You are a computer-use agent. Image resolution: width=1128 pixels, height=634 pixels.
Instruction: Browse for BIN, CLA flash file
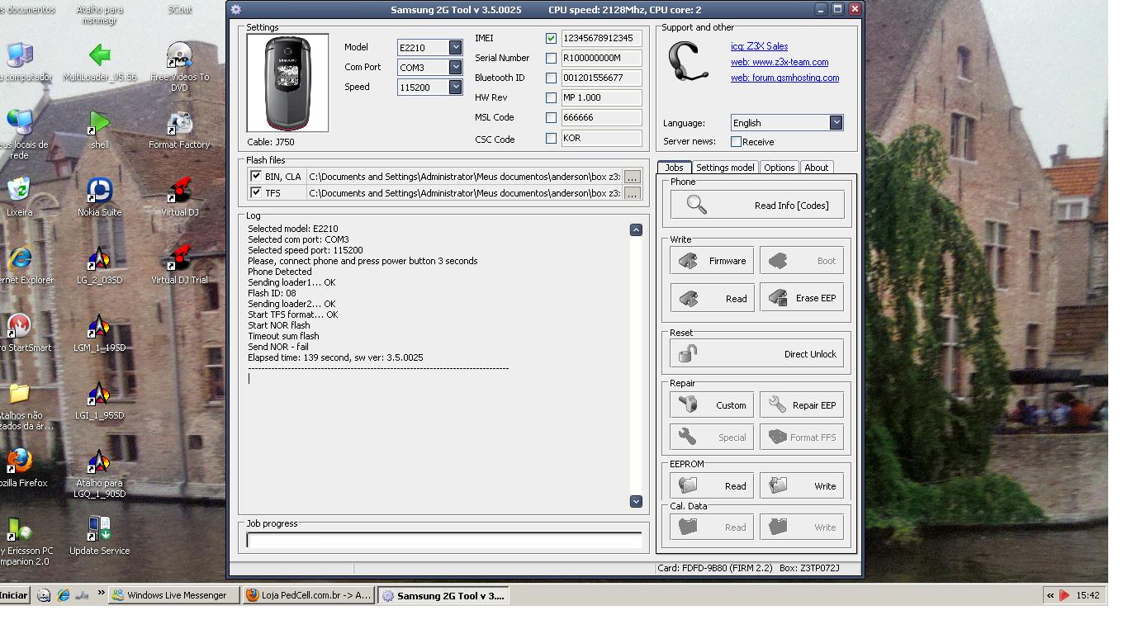point(633,177)
